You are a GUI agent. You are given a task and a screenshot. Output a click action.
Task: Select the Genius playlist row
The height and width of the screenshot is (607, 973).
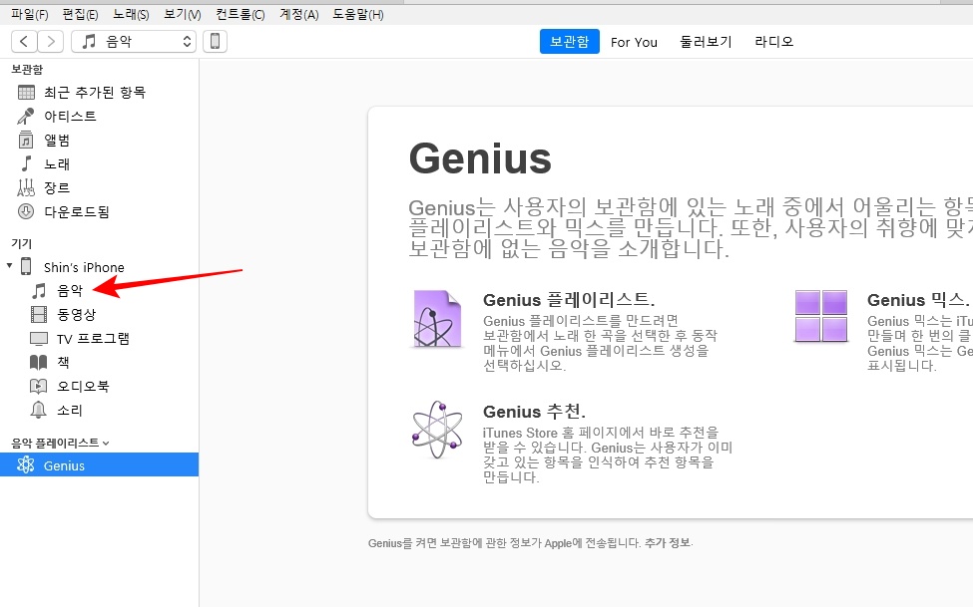[99, 465]
